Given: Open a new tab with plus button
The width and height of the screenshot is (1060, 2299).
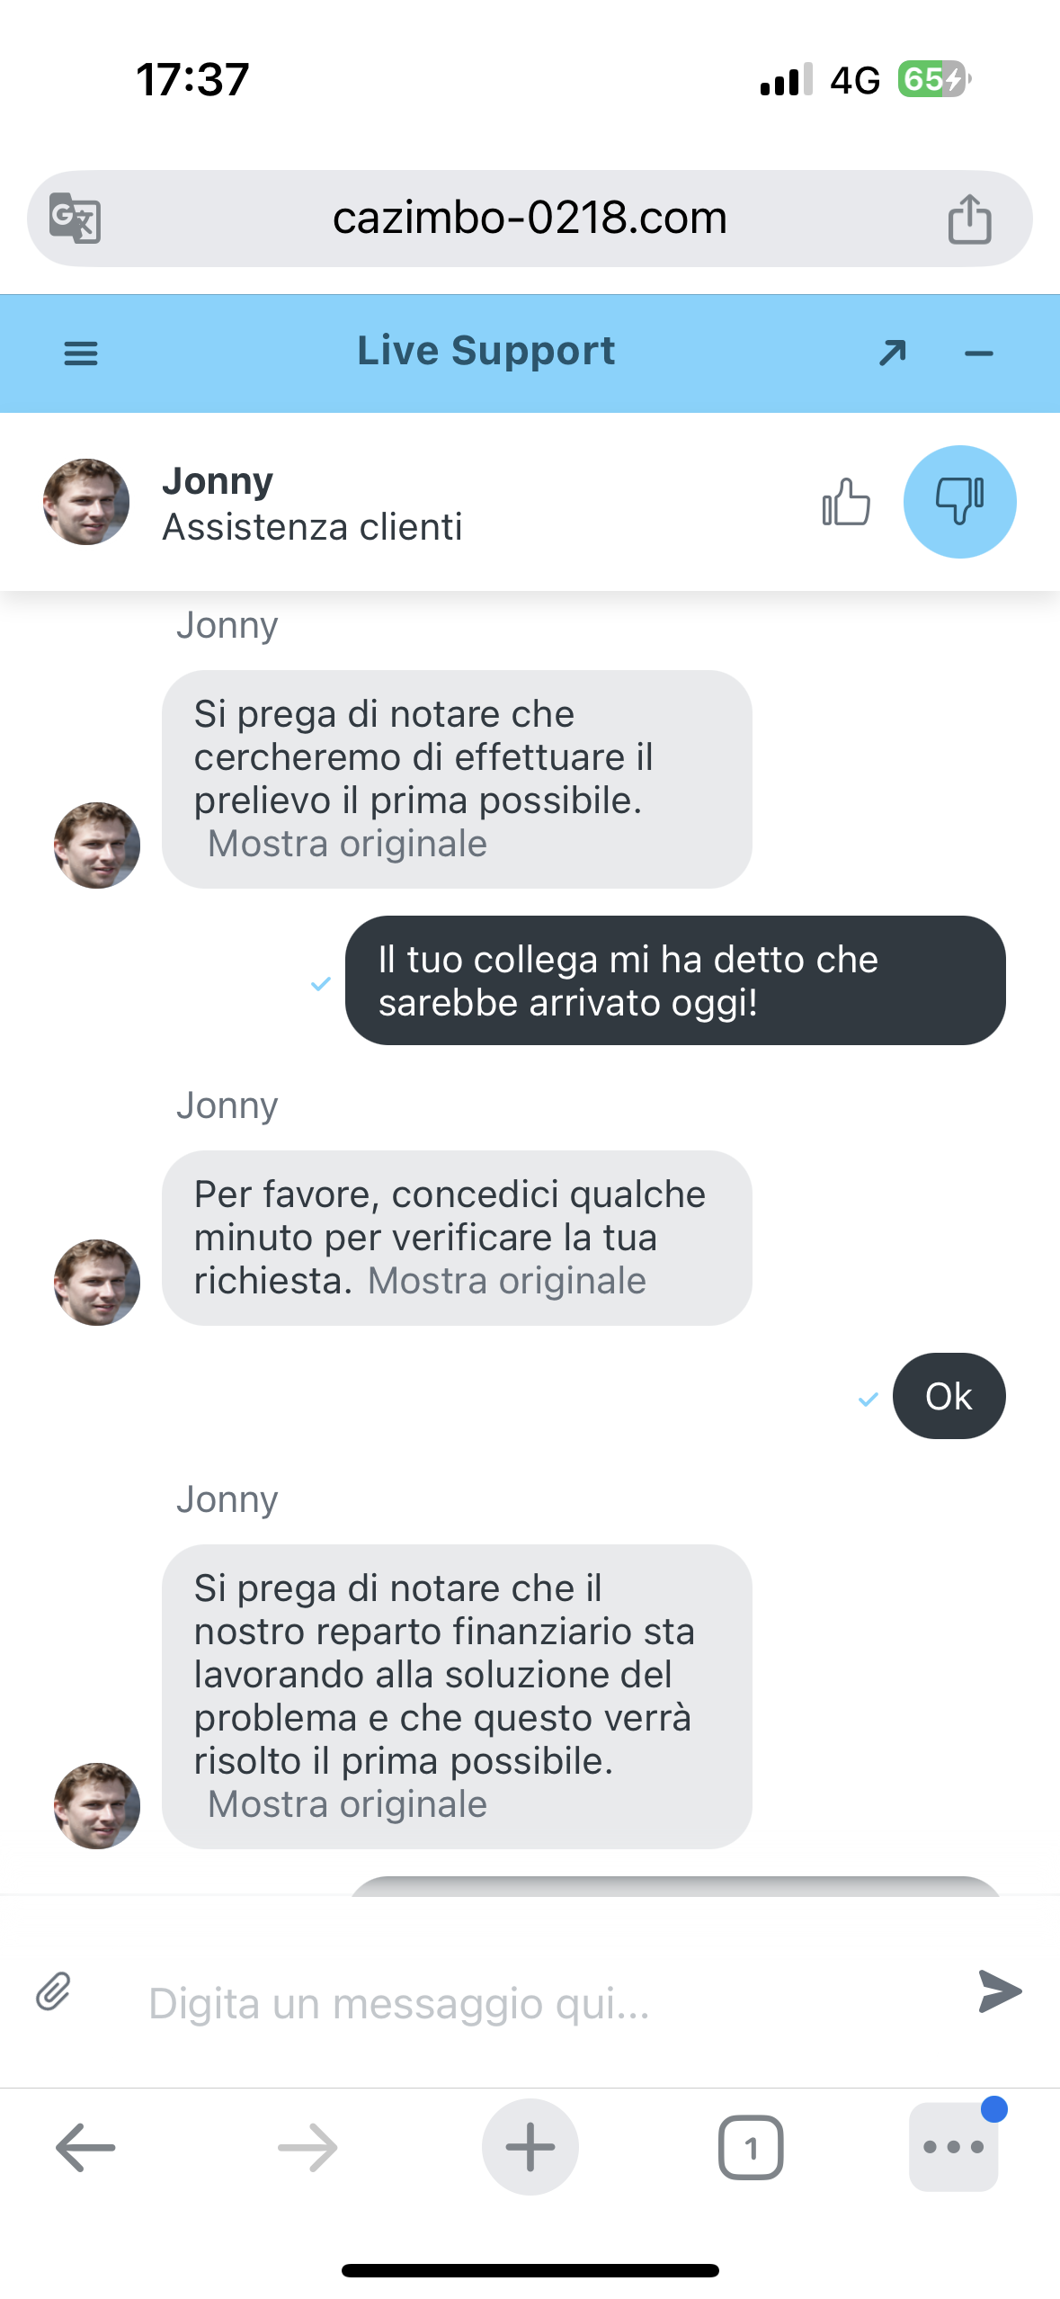Looking at the screenshot, I should pyautogui.click(x=530, y=2147).
